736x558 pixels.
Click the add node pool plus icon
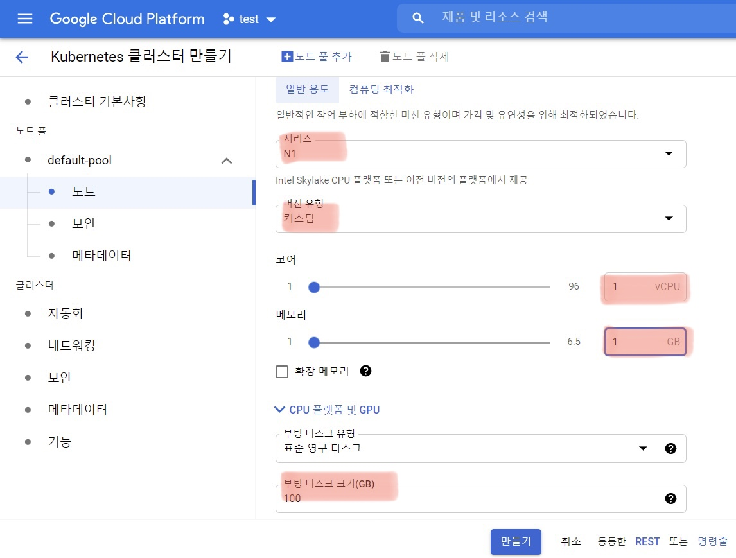coord(287,57)
